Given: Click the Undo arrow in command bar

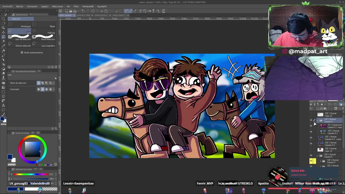Looking at the screenshot, I should pos(83,11).
